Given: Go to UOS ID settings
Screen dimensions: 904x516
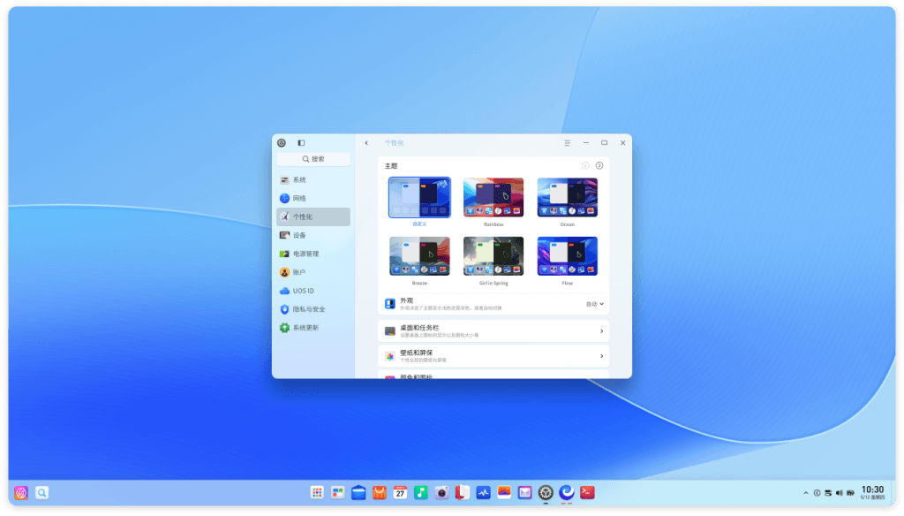Looking at the screenshot, I should tap(313, 291).
